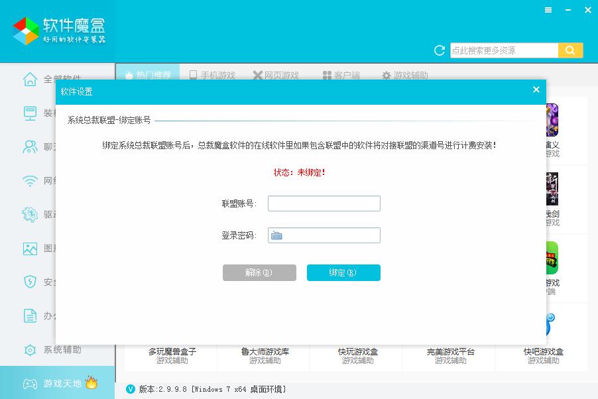Select the 办公 office document icon

[x=30, y=316]
